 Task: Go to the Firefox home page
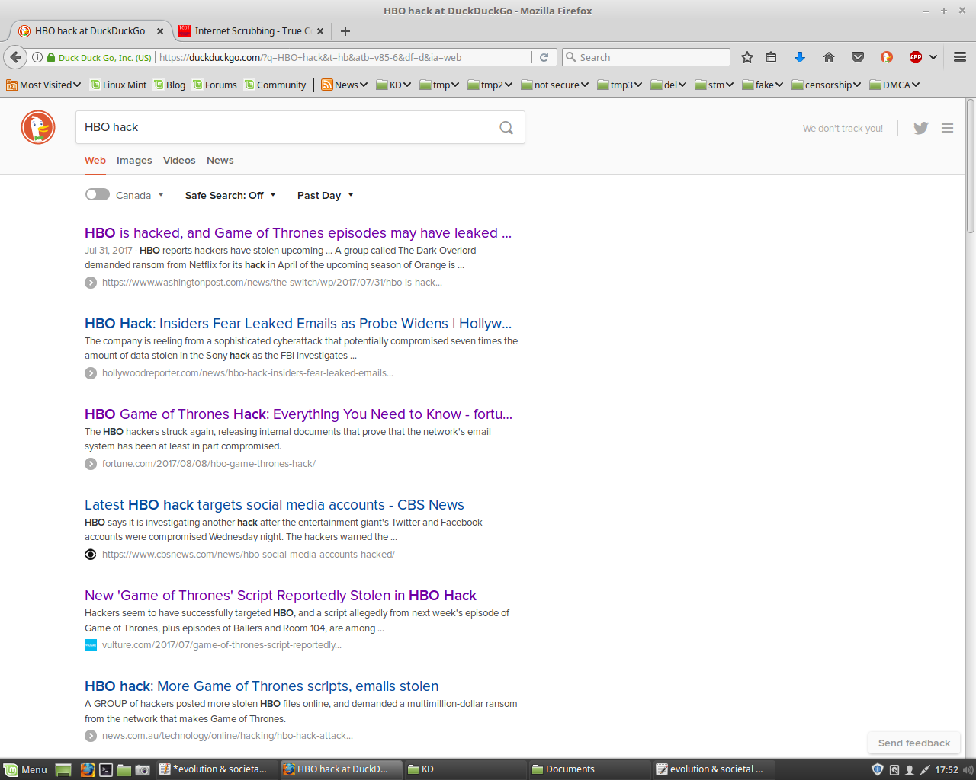pos(829,57)
